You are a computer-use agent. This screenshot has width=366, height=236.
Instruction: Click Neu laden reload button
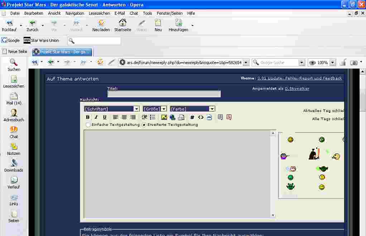coord(101,25)
